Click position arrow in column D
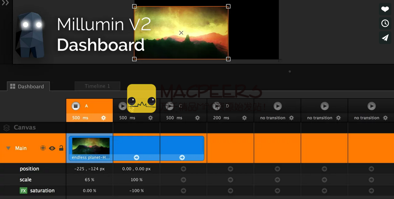The height and width of the screenshot is (199, 394). point(230,169)
